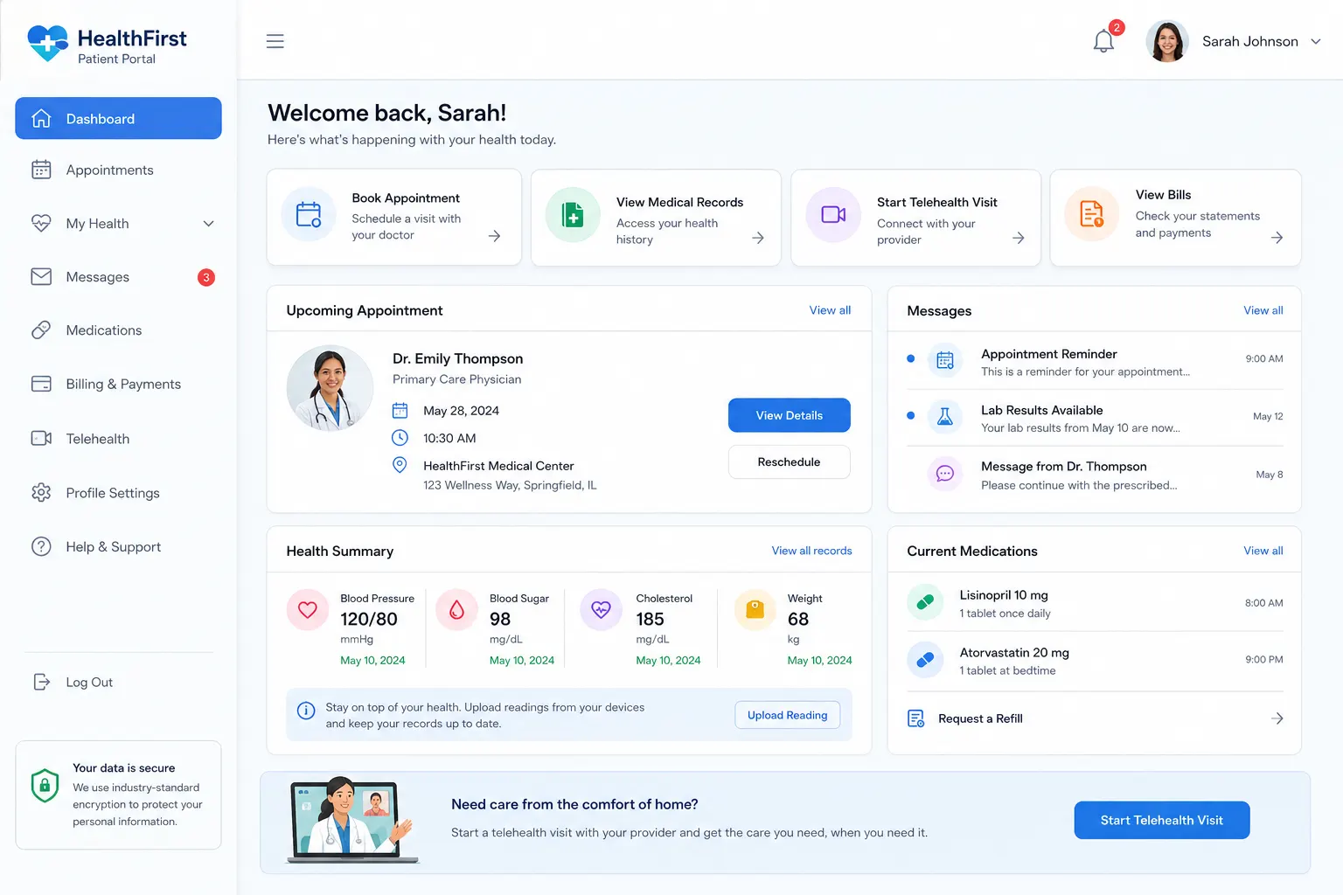Image resolution: width=1343 pixels, height=895 pixels.
Task: Click the telehealth doctor laptop illustration
Action: point(351,820)
